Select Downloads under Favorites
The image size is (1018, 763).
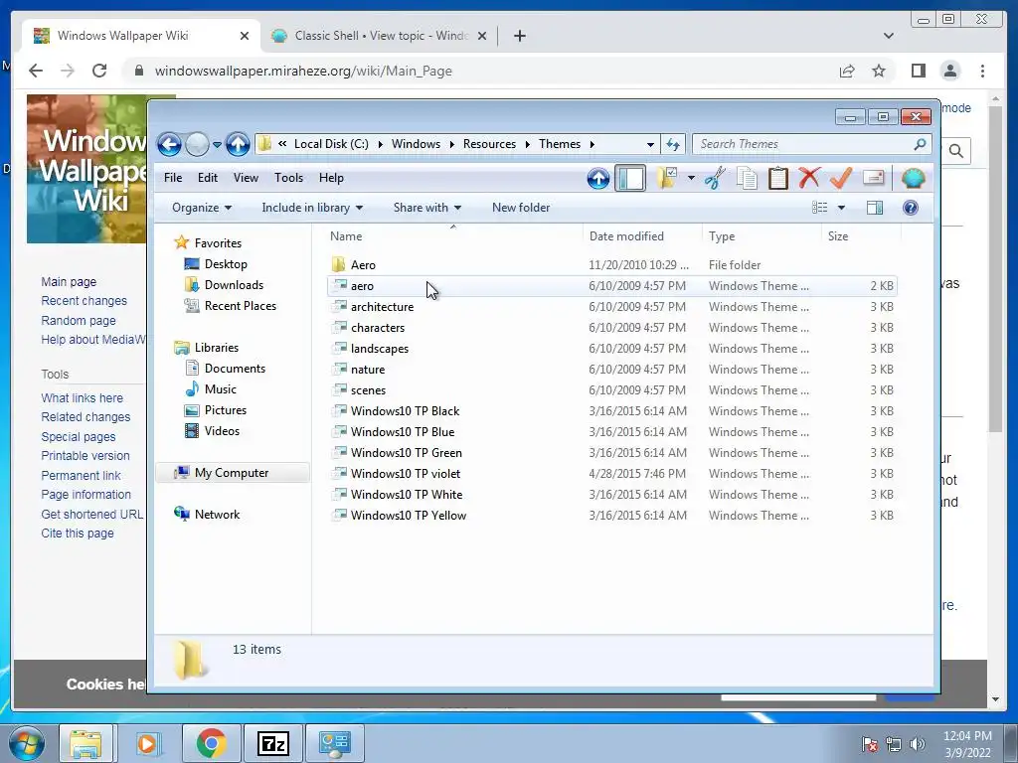click(224, 285)
